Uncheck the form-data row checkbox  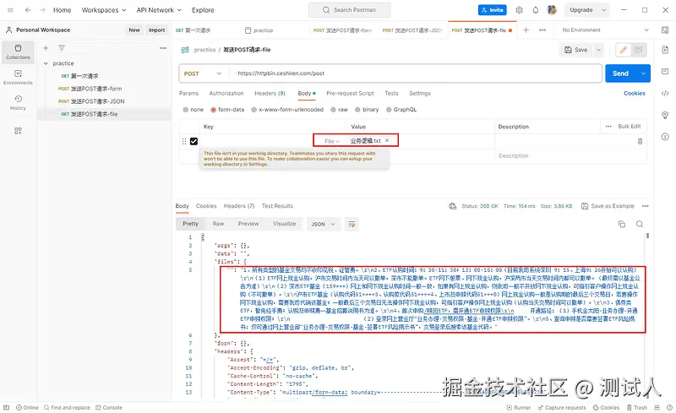click(194, 141)
